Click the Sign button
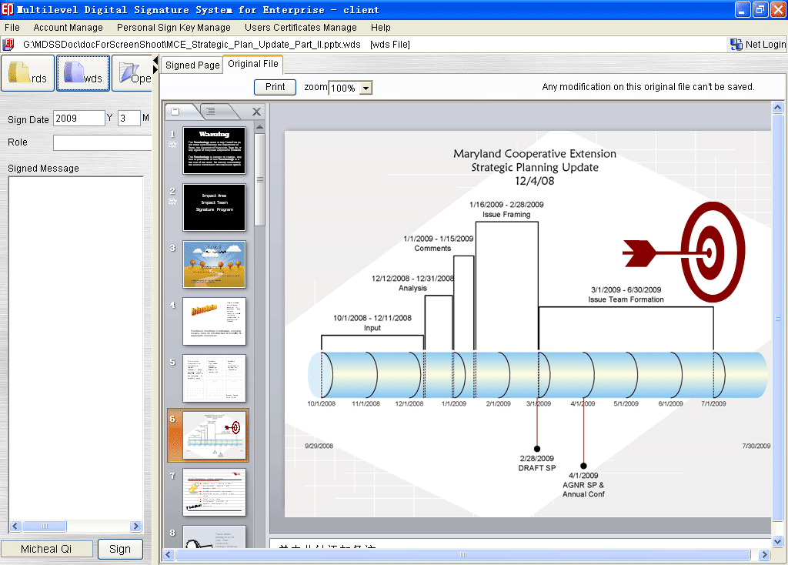788x565 pixels. (x=120, y=549)
